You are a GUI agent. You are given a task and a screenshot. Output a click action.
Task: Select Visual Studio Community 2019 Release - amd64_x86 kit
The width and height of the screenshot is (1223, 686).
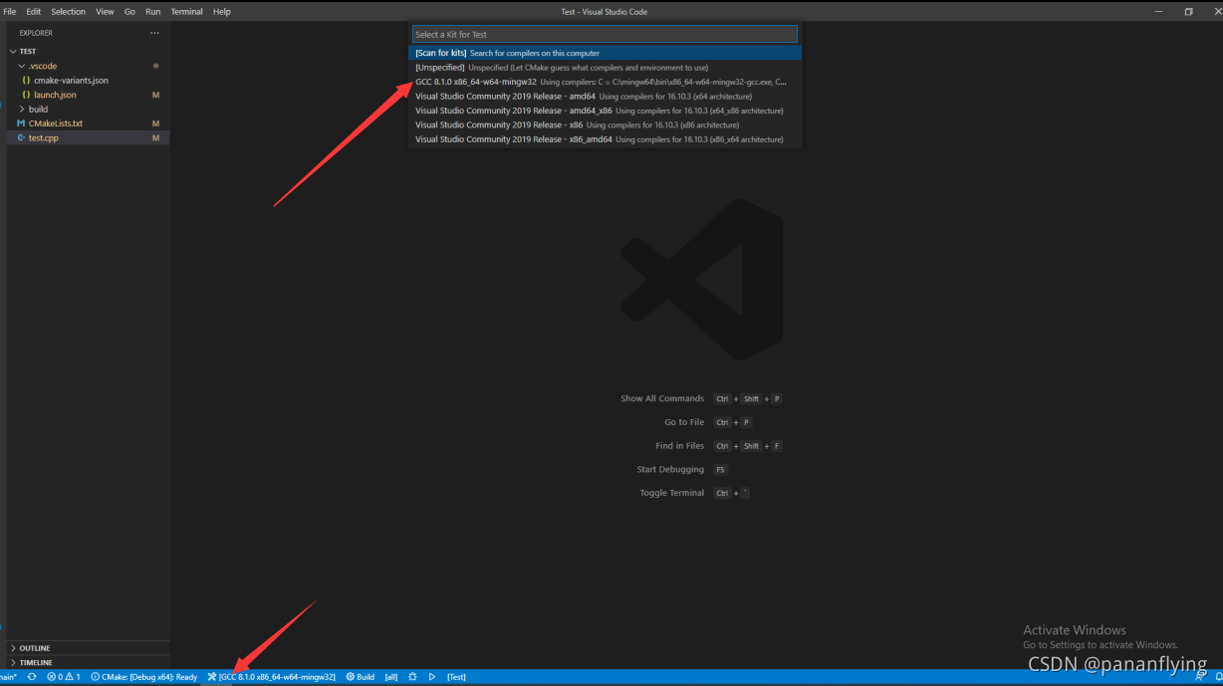(x=605, y=111)
